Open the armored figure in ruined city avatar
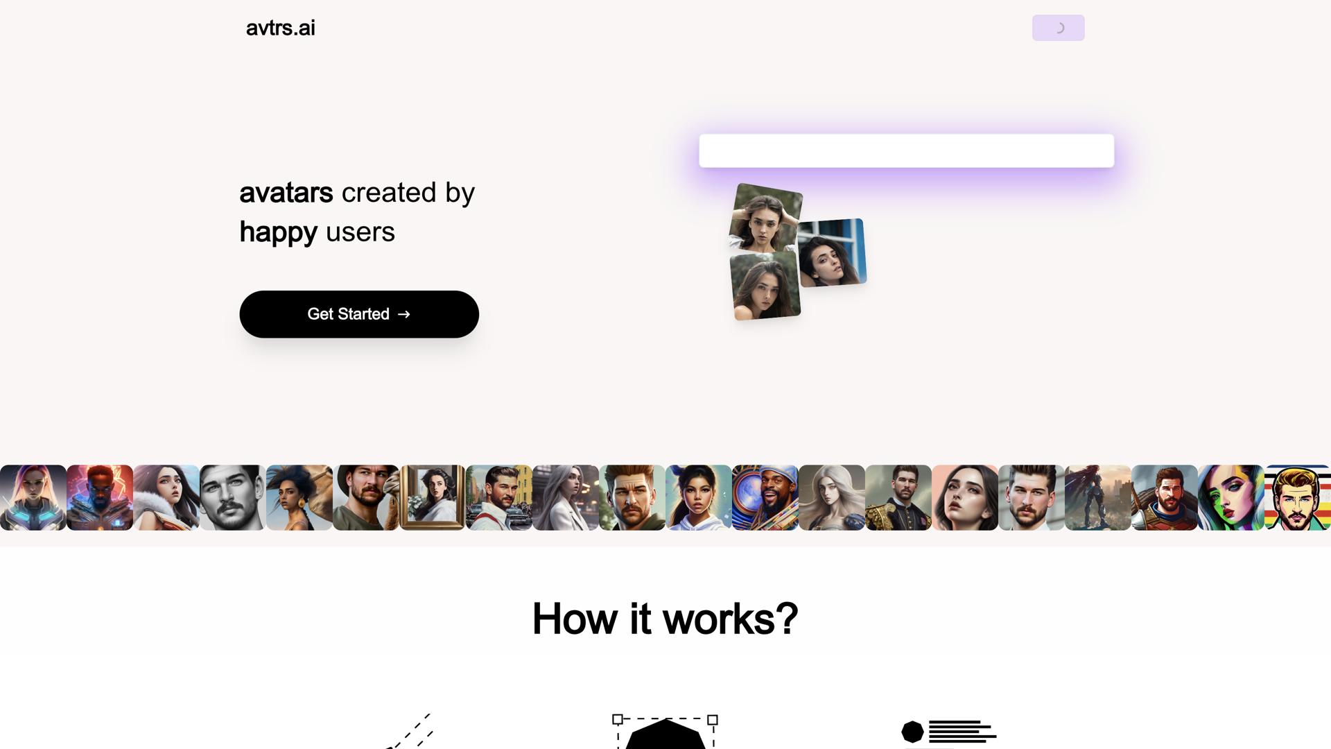1331x749 pixels. (1098, 497)
